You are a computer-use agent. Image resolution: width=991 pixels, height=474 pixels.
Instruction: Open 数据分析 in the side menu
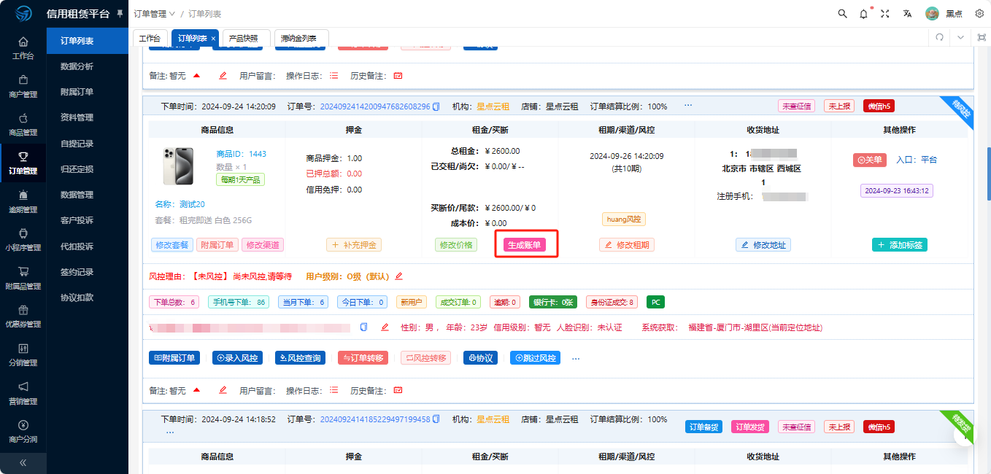tap(77, 66)
